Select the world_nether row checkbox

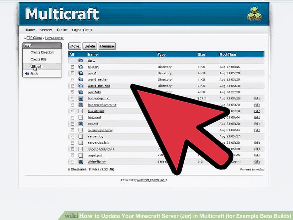coord(72,79)
